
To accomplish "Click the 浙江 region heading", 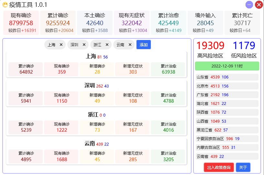I will click(93, 115).
